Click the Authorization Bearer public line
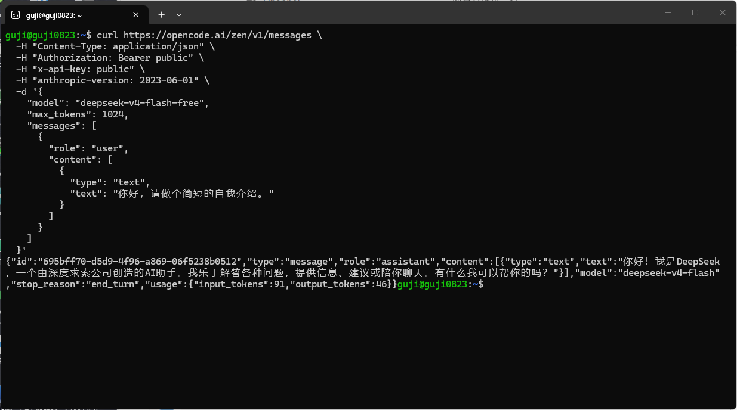737x410 pixels. click(x=110, y=58)
